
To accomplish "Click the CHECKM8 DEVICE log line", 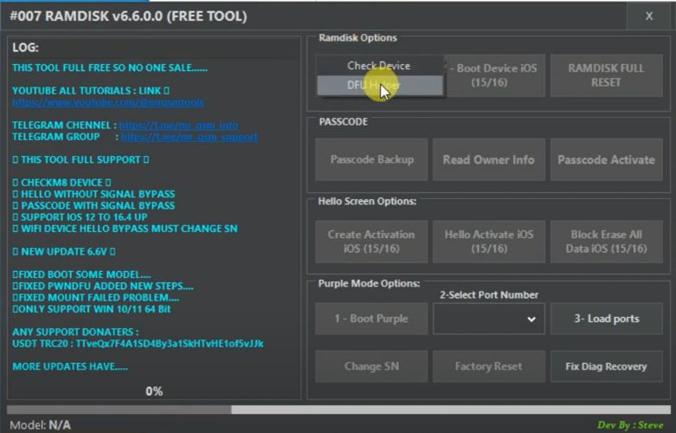I will [x=61, y=183].
